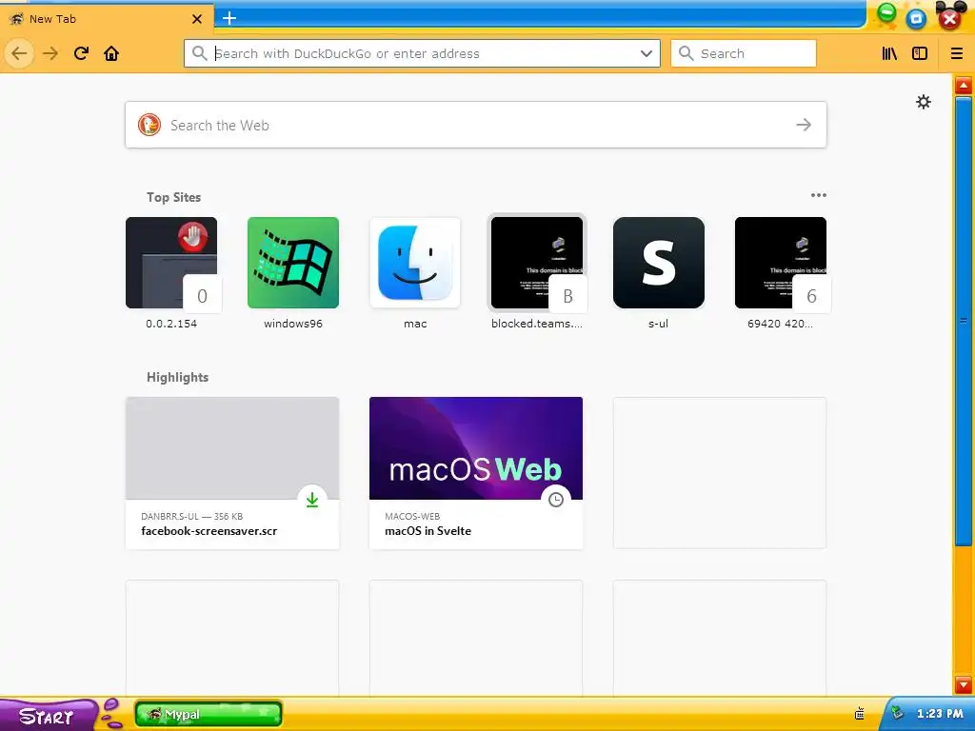Open the mac top site tile

pos(415,263)
